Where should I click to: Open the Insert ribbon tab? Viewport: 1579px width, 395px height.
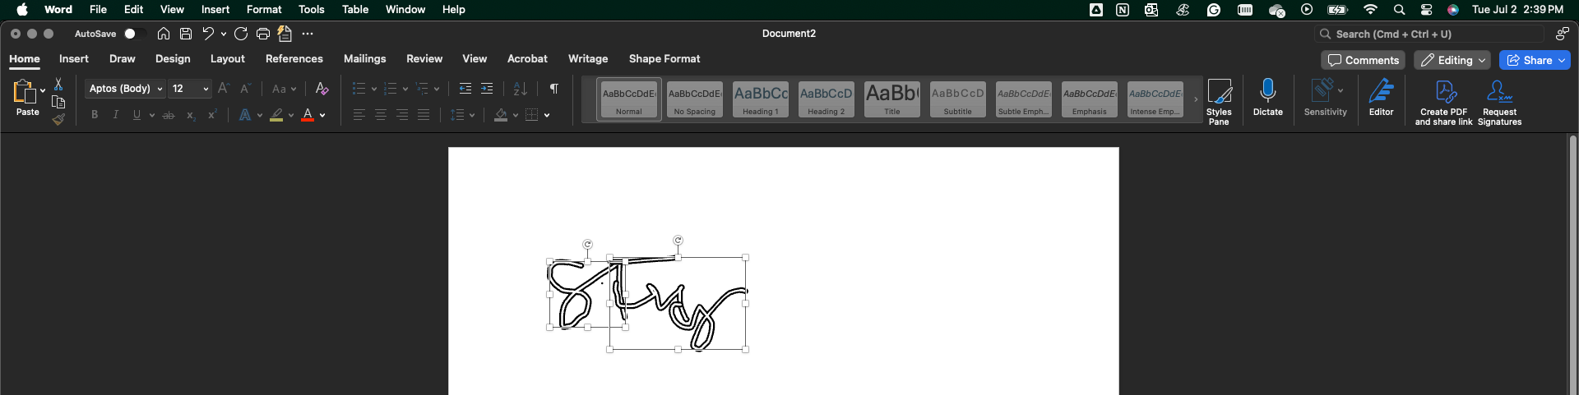[x=73, y=59]
